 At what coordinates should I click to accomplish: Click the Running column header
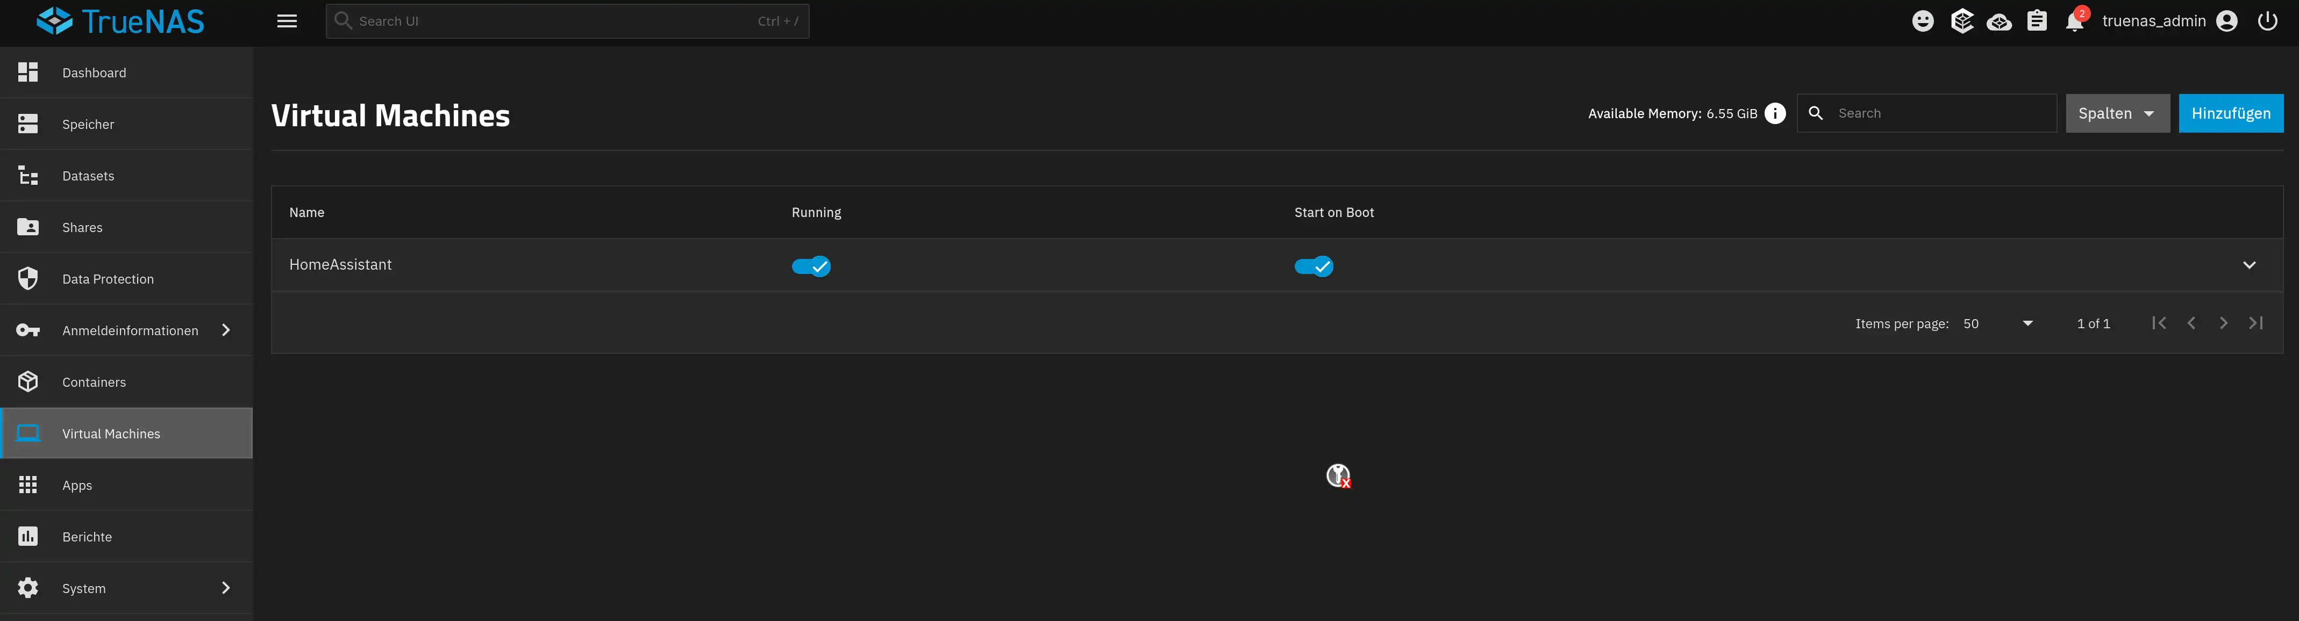pos(816,212)
